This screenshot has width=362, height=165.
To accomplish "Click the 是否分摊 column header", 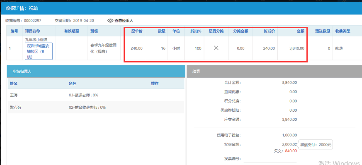I will [x=216, y=31].
